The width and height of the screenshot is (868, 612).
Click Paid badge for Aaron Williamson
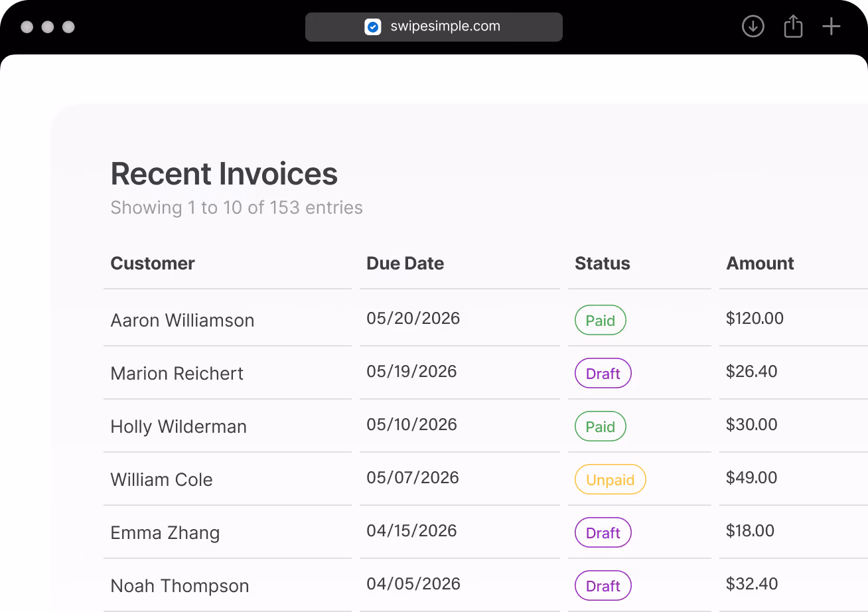600,320
